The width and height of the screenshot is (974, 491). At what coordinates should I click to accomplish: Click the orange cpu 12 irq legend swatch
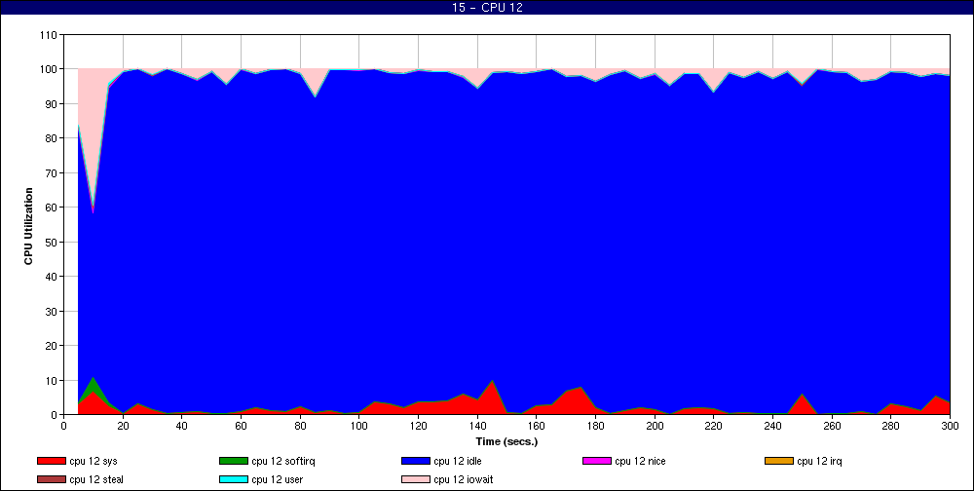(779, 461)
